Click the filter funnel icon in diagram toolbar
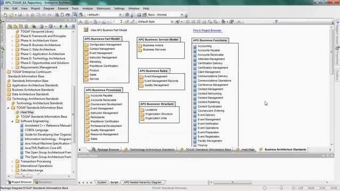 pos(276,22)
